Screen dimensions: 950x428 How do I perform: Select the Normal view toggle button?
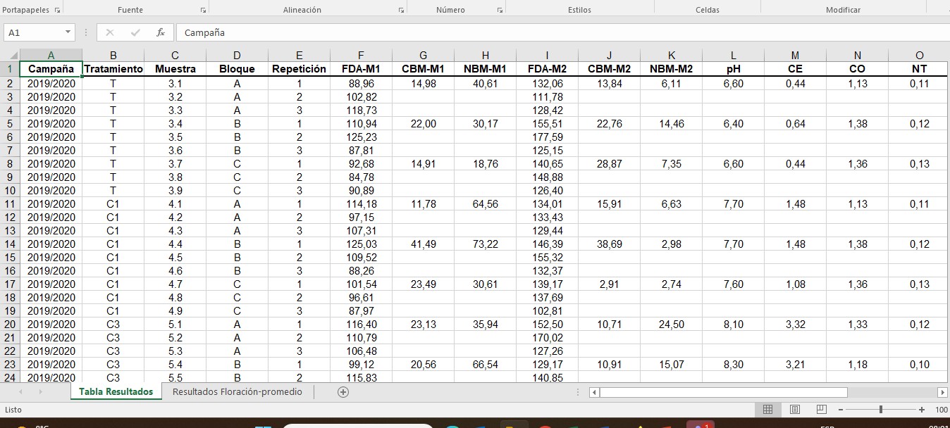tap(767, 410)
